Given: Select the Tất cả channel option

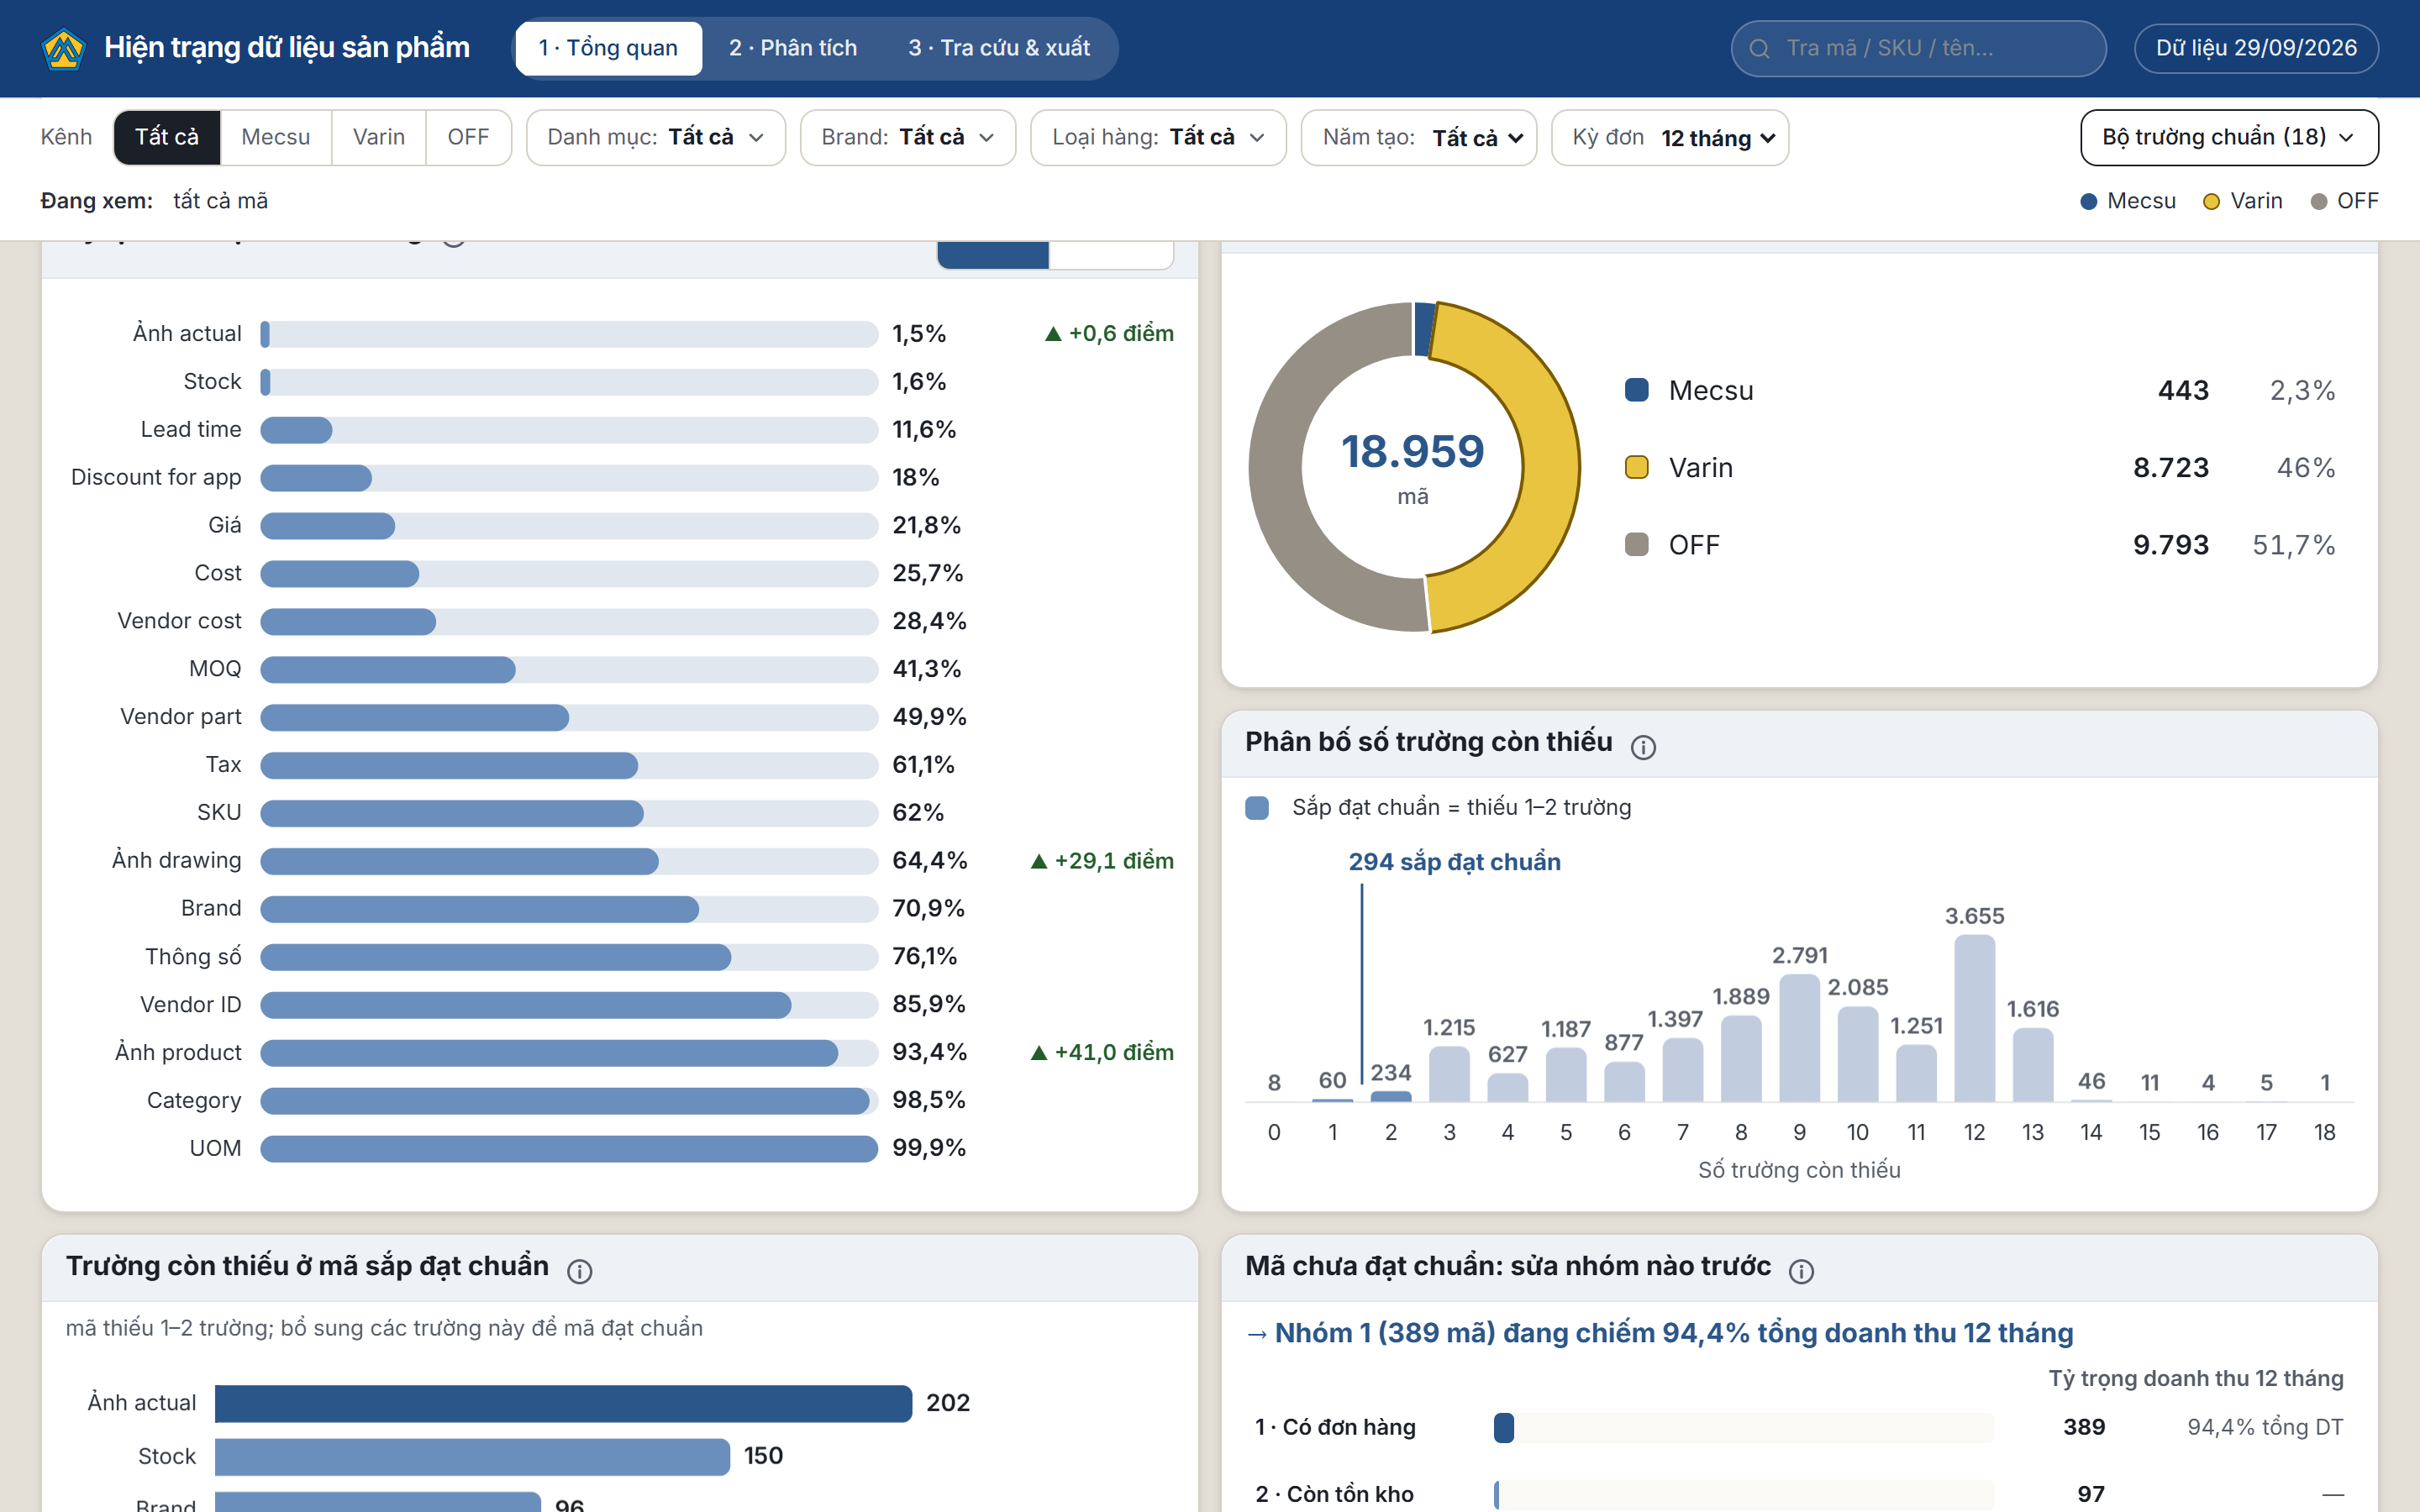Looking at the screenshot, I should (x=167, y=137).
